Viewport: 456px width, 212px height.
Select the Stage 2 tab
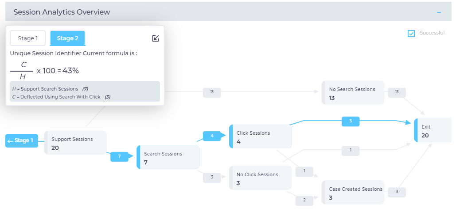(x=67, y=38)
